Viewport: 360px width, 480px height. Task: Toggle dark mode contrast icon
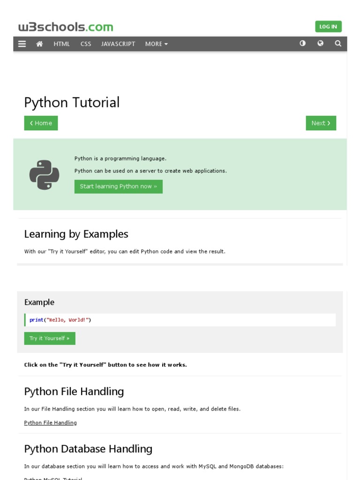(302, 44)
